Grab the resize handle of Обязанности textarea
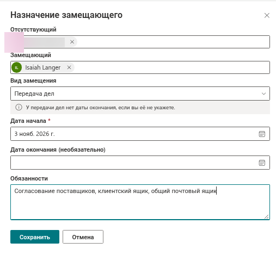Viewport: 276px width, 255px height. pos(266,216)
